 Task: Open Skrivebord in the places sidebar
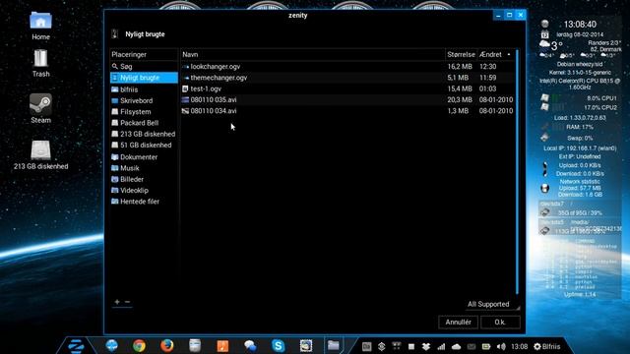coord(144,100)
